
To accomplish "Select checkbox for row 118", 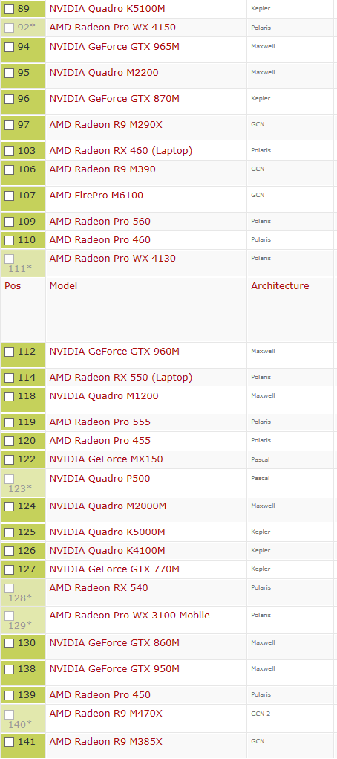I will point(9,396).
